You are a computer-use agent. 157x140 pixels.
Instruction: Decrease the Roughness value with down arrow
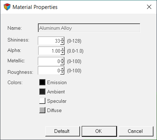pyautogui.click(x=62, y=72)
